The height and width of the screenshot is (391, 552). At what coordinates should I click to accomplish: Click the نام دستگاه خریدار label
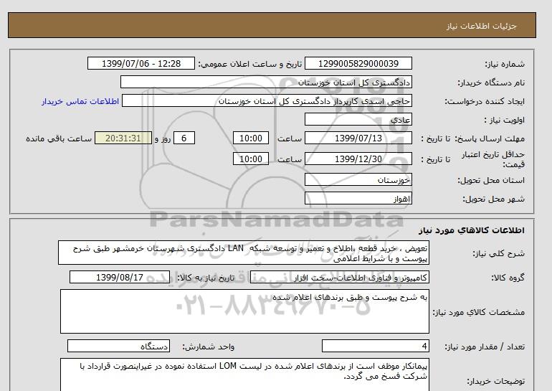click(x=491, y=83)
